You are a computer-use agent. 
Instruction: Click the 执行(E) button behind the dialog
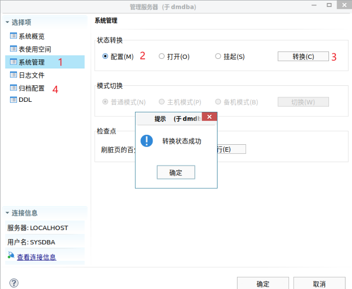point(231,149)
